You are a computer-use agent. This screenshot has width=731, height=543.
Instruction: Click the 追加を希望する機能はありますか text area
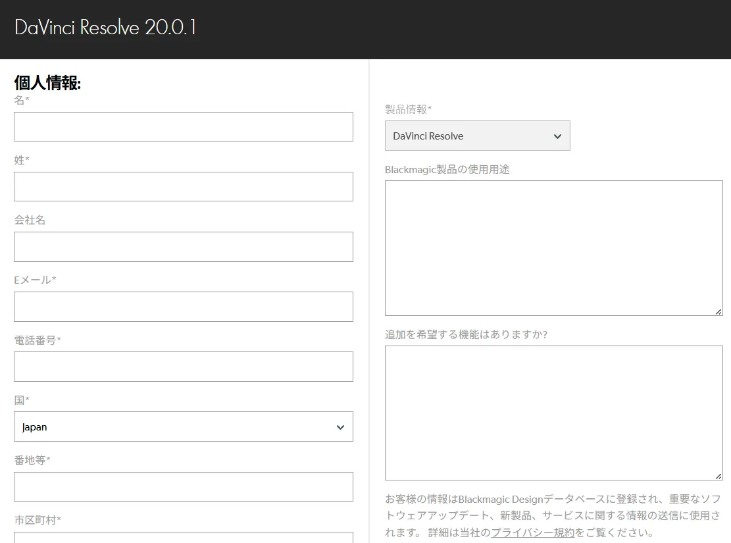pyautogui.click(x=554, y=413)
